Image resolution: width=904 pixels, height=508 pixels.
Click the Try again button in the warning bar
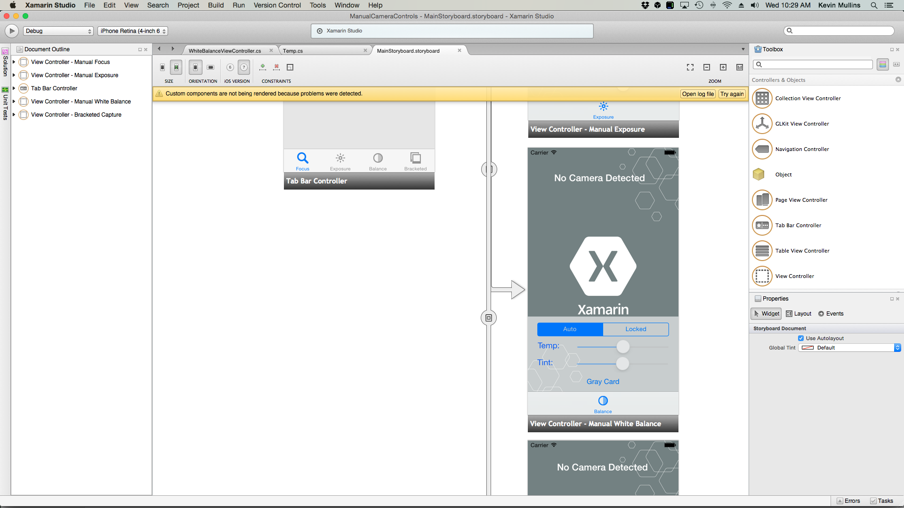point(731,94)
